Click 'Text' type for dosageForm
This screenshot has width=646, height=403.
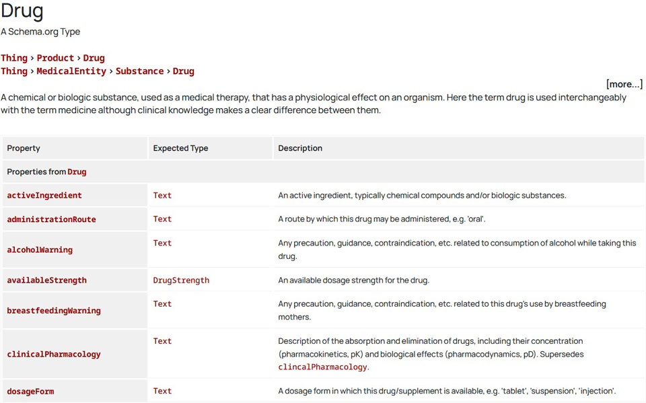[x=162, y=391]
